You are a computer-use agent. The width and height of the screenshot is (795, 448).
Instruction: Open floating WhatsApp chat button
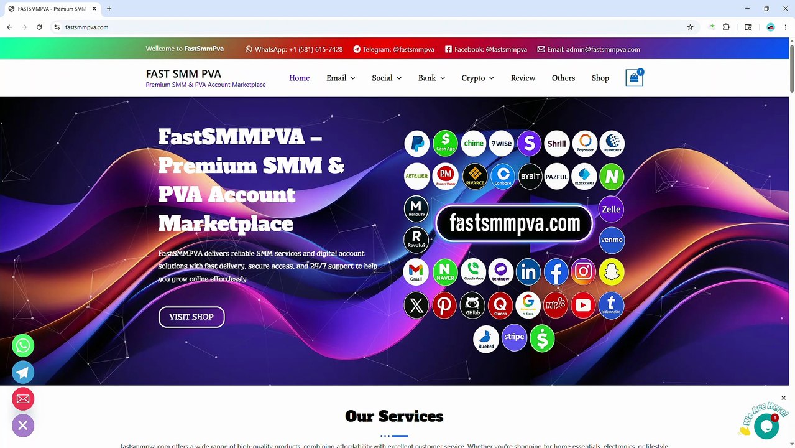coord(23,345)
